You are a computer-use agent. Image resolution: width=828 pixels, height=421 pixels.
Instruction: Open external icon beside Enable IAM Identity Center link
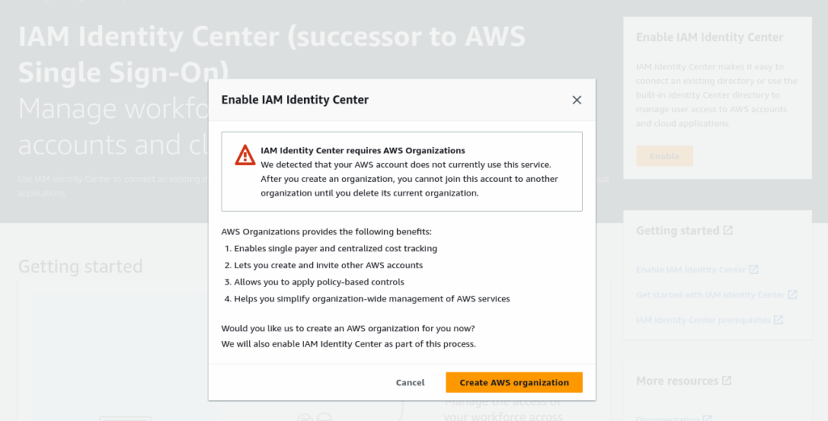click(754, 269)
